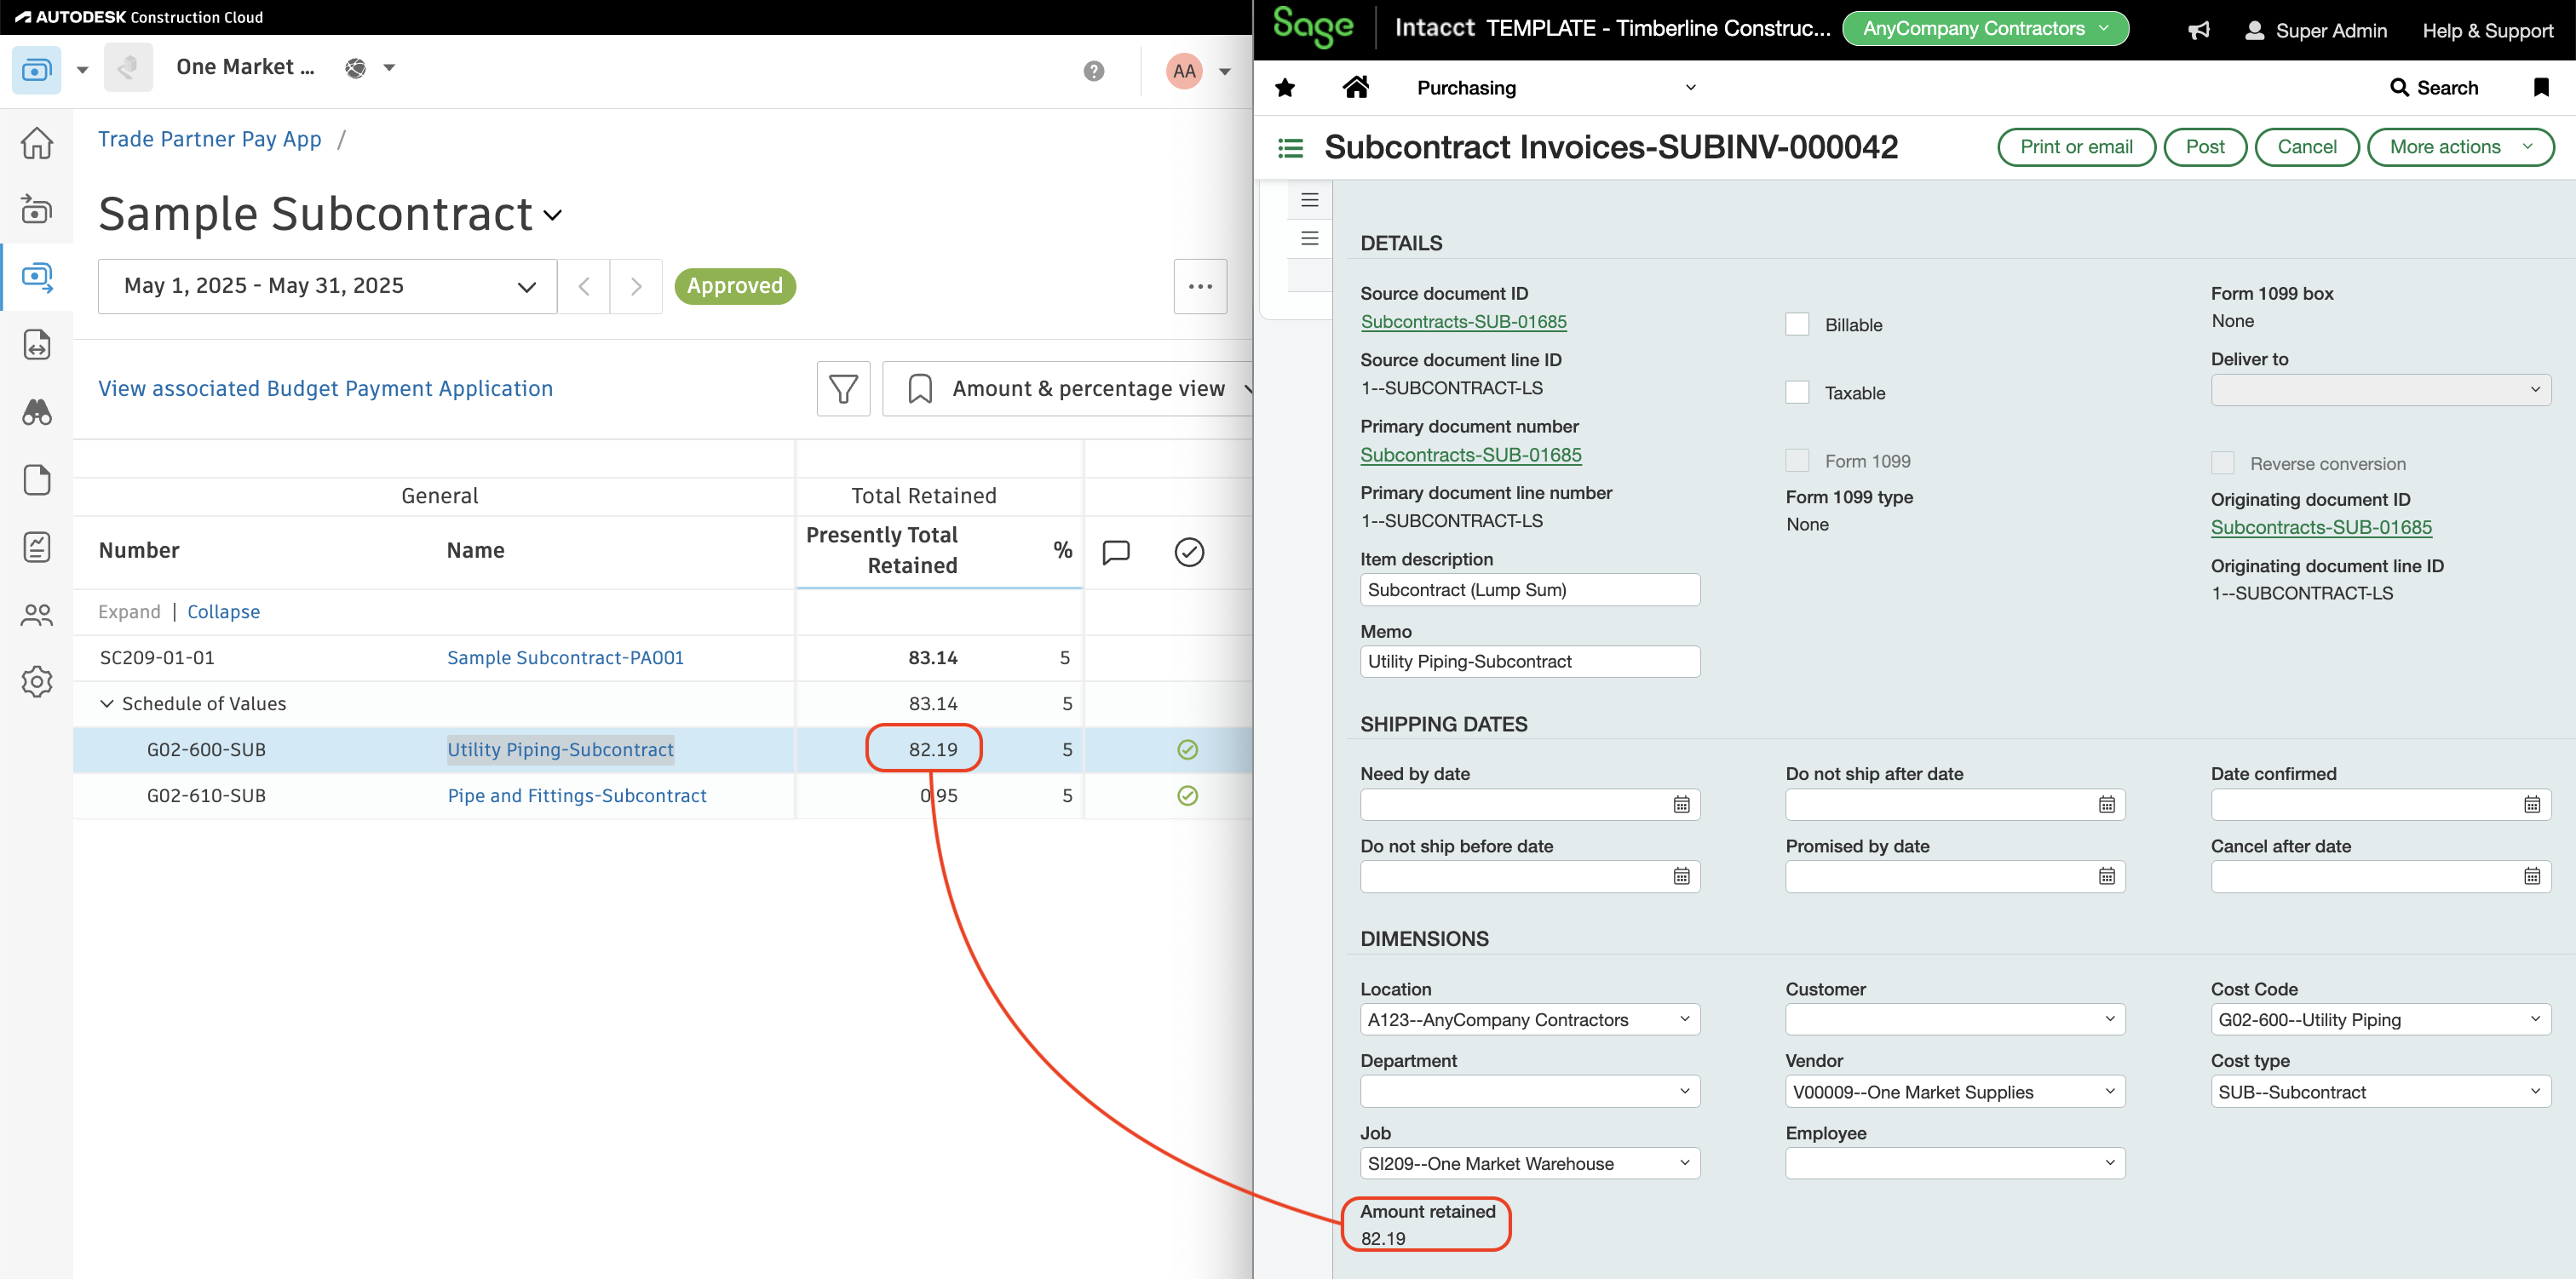Open calendar picker for Need by date
2576x1279 pixels.
click(x=1681, y=804)
